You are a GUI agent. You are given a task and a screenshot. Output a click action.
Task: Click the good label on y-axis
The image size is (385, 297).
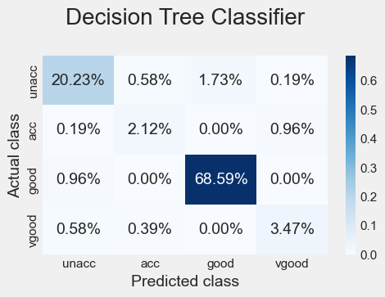[x=33, y=181]
